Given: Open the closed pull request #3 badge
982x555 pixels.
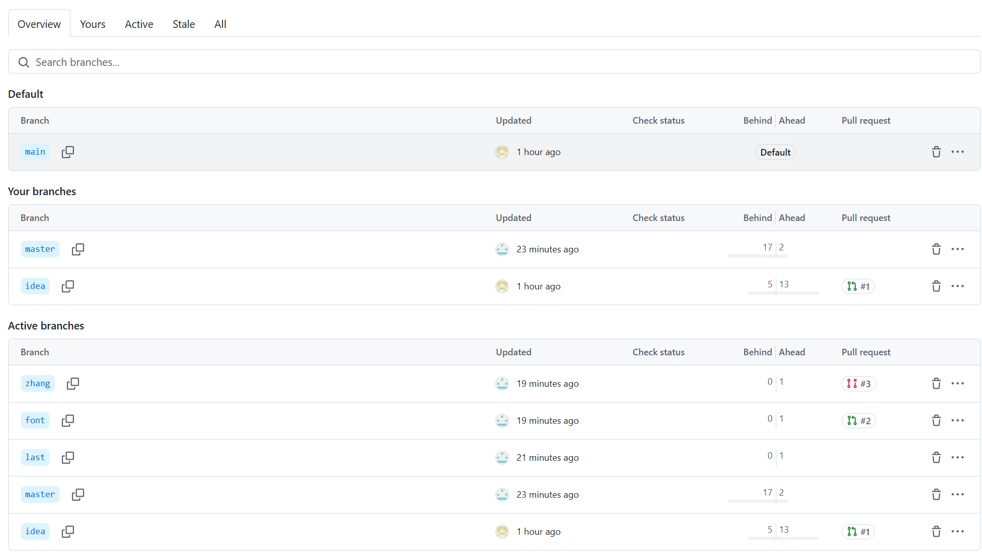Looking at the screenshot, I should [x=858, y=384].
